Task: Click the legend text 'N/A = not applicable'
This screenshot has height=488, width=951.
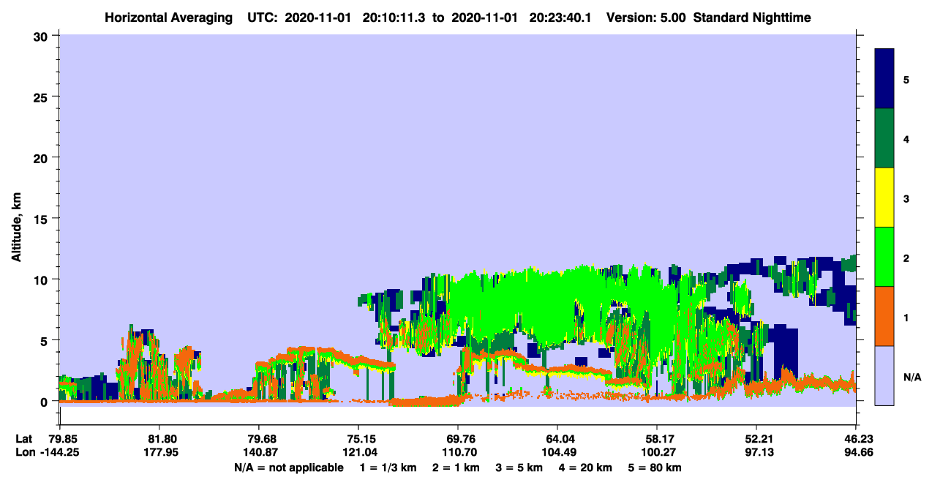Action: point(288,467)
